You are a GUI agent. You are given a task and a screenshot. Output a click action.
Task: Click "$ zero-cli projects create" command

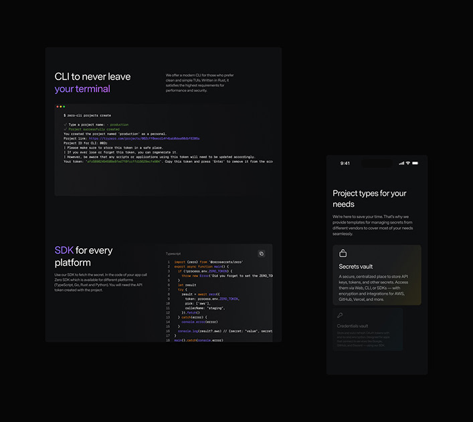(x=87, y=116)
